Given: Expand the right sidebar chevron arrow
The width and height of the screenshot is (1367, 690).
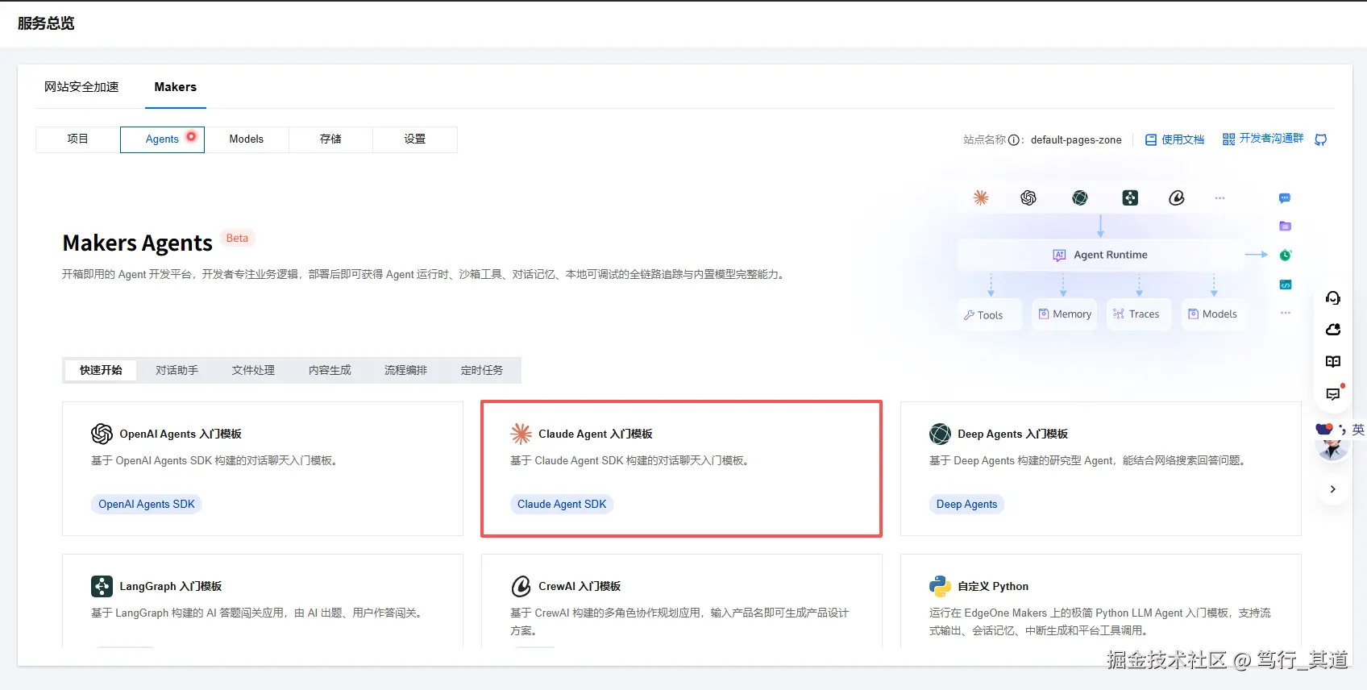Looking at the screenshot, I should [x=1333, y=489].
